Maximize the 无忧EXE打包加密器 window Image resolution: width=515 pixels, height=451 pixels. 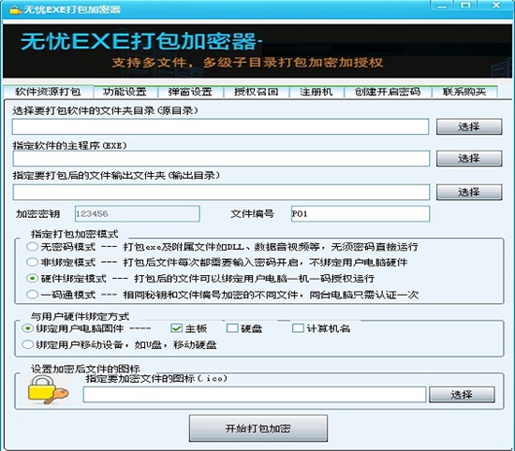(465, 6)
